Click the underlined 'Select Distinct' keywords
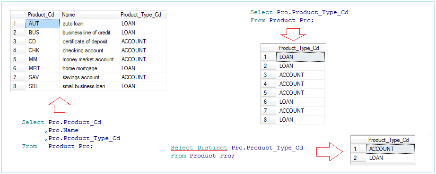The height and width of the screenshot is (174, 436). point(199,148)
